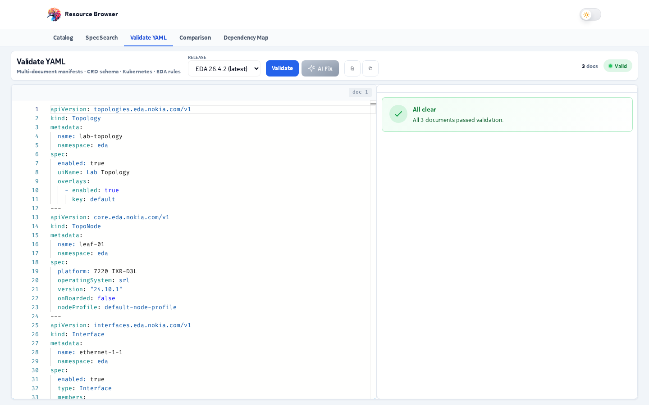Click the blue Validate button
Image resolution: width=649 pixels, height=405 pixels.
click(282, 68)
